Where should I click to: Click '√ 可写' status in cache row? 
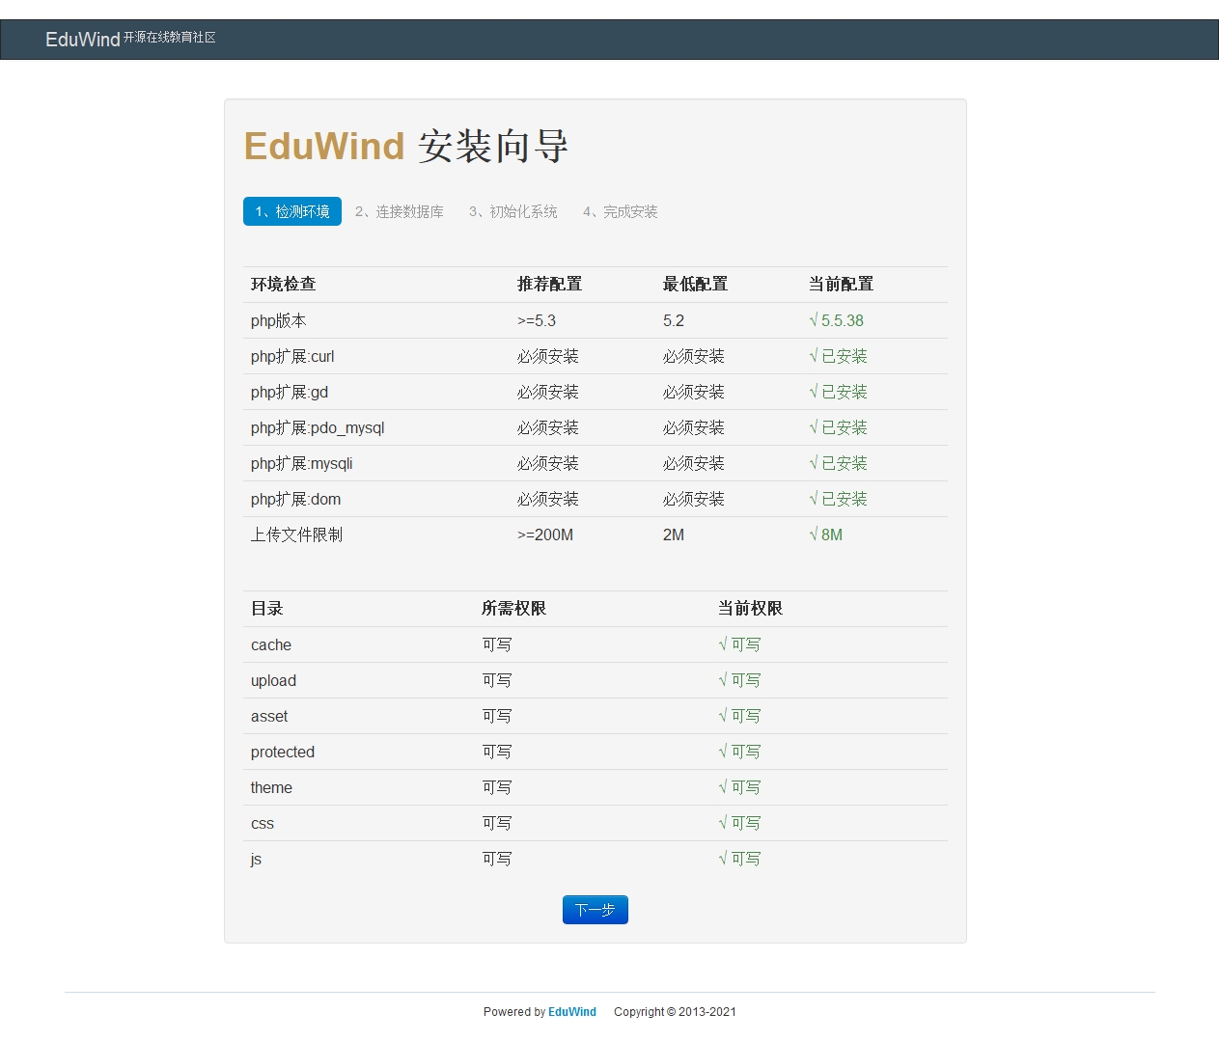[739, 644]
